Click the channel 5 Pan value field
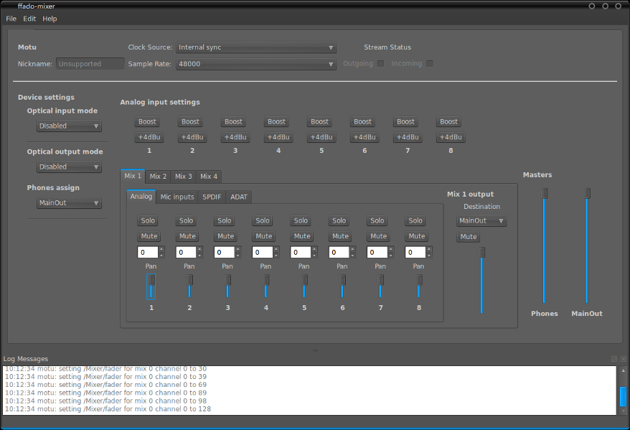The image size is (630, 430). [x=301, y=253]
